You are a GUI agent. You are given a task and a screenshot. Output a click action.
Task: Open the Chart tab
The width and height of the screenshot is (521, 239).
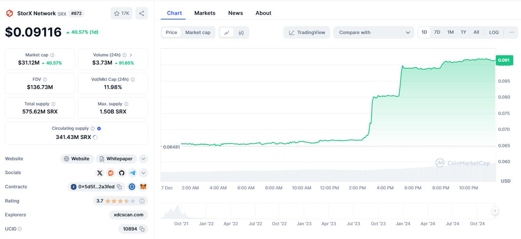(175, 13)
